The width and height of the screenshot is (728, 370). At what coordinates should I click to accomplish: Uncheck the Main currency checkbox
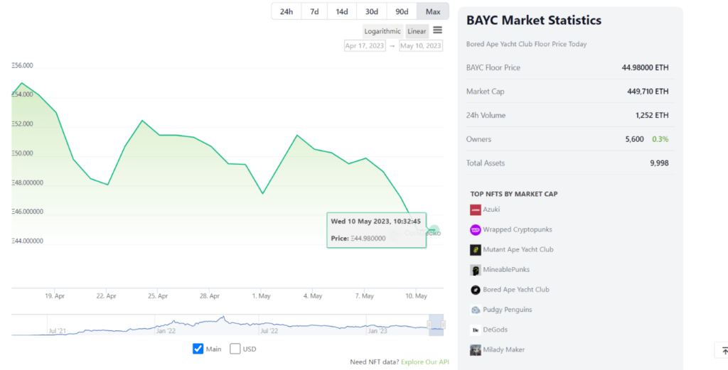coord(198,349)
